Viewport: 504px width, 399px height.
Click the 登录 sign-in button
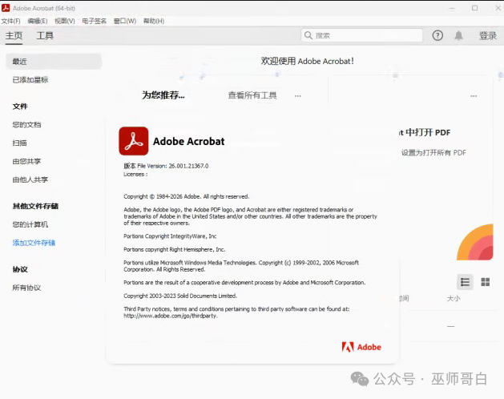click(488, 35)
